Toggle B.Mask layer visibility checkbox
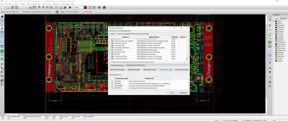This screenshot has width=288, height=121. tap(278, 40)
